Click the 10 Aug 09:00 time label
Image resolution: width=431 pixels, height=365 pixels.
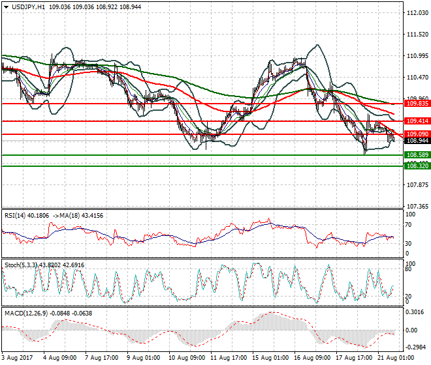(185, 358)
